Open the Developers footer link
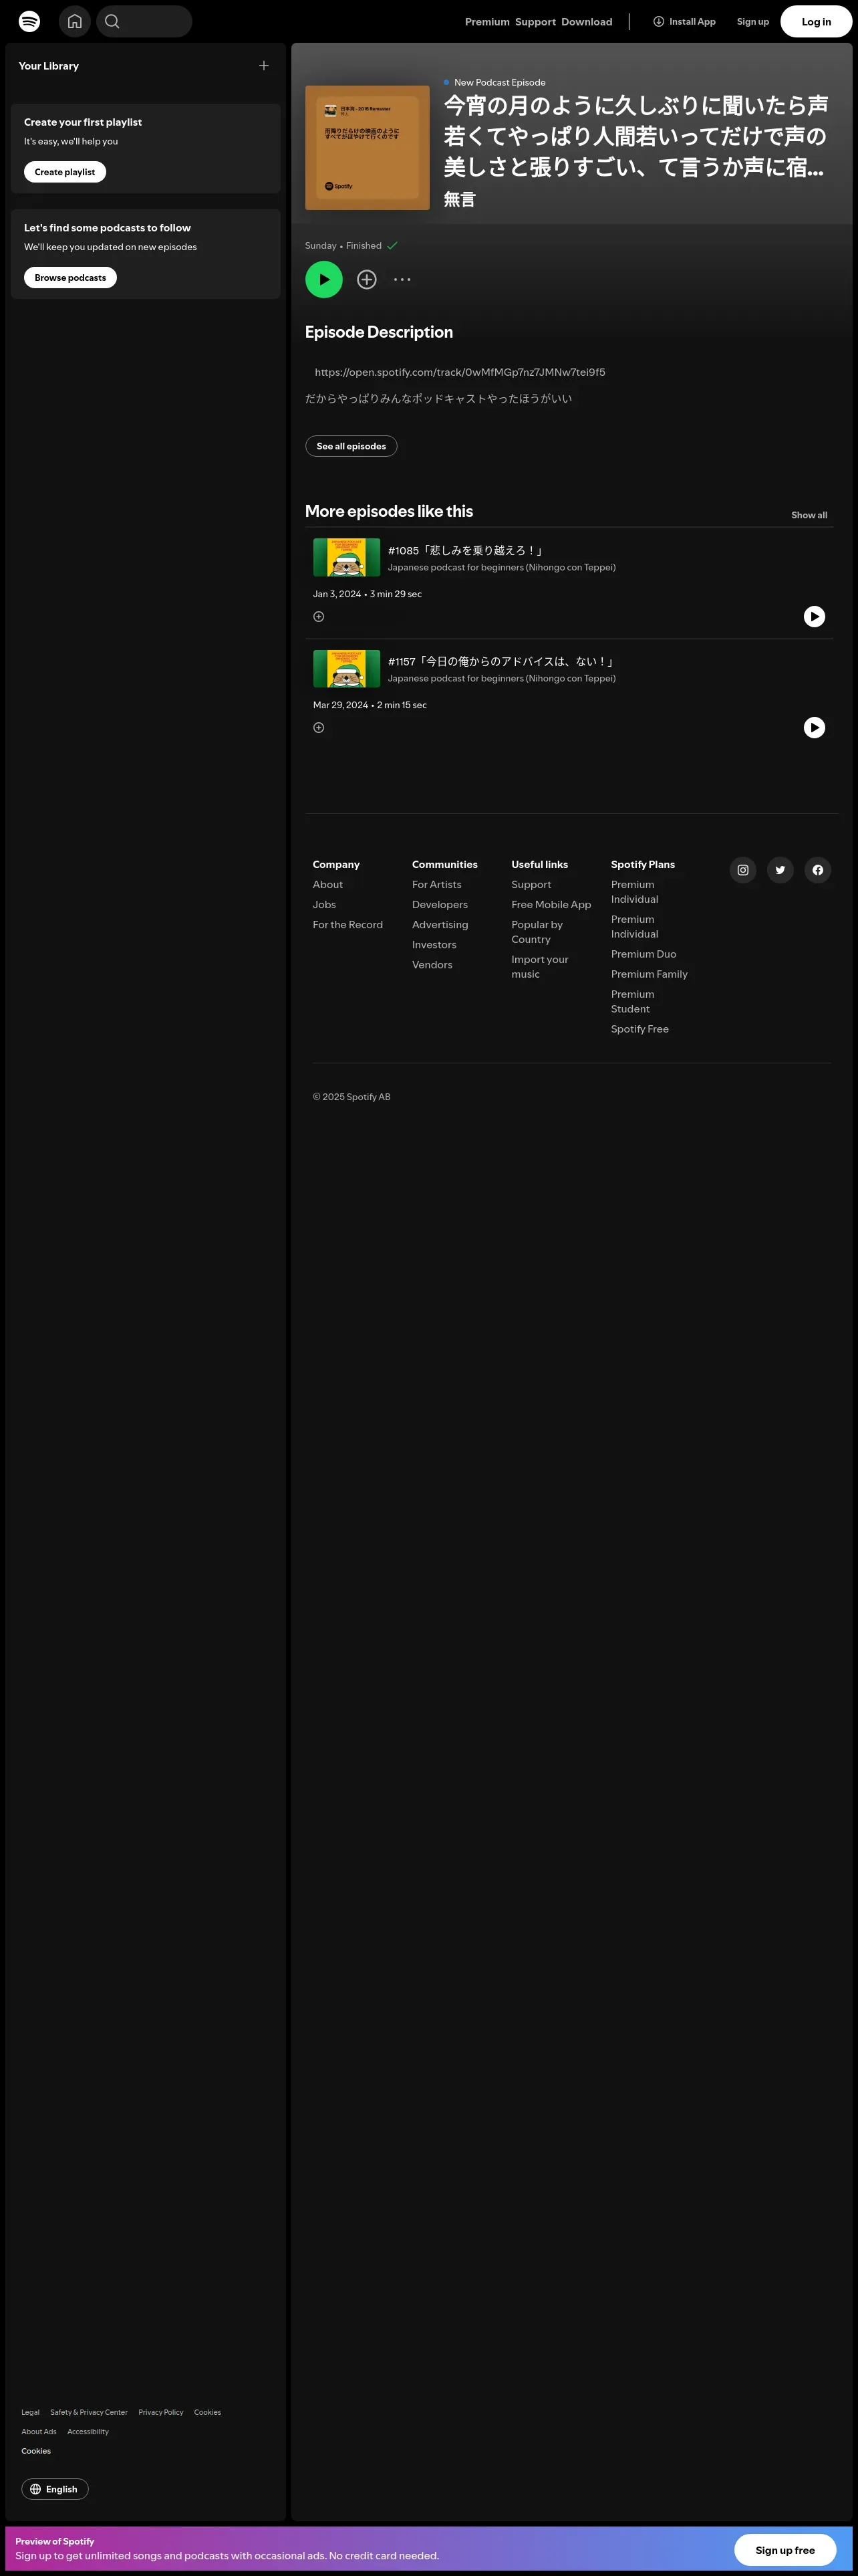The width and height of the screenshot is (858, 2576). [440, 905]
